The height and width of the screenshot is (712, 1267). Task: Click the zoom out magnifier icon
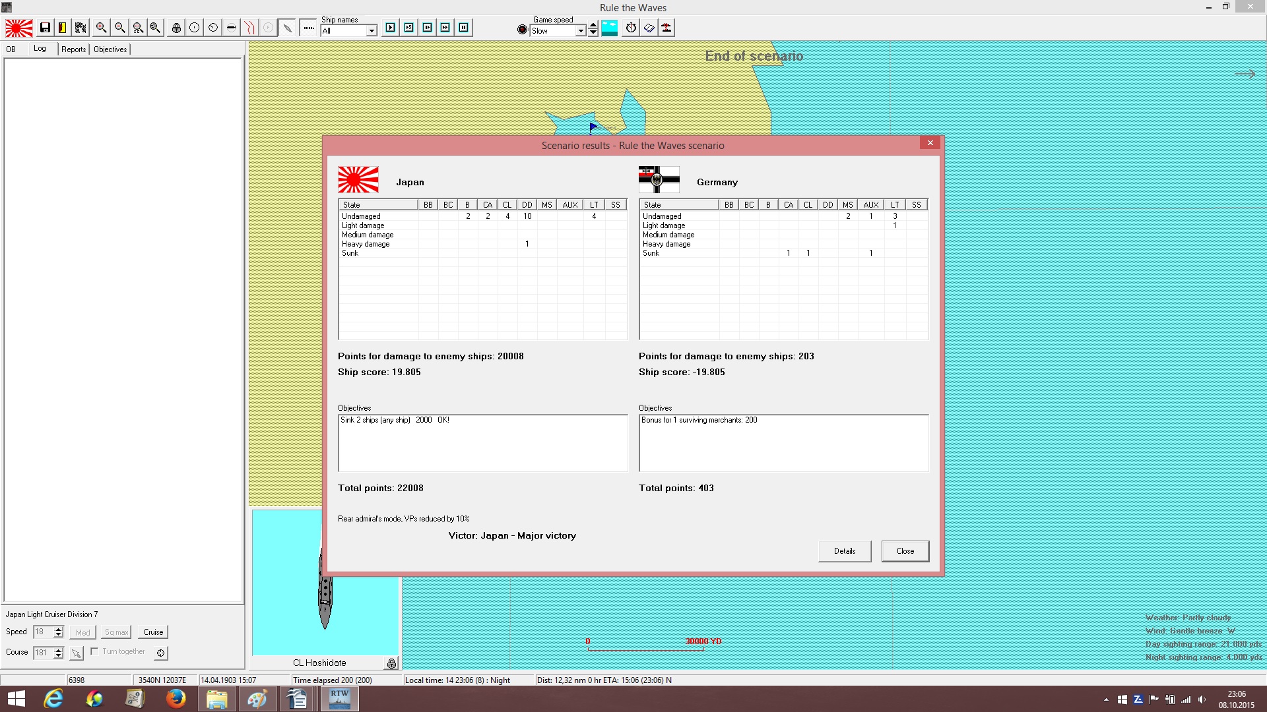click(x=119, y=28)
